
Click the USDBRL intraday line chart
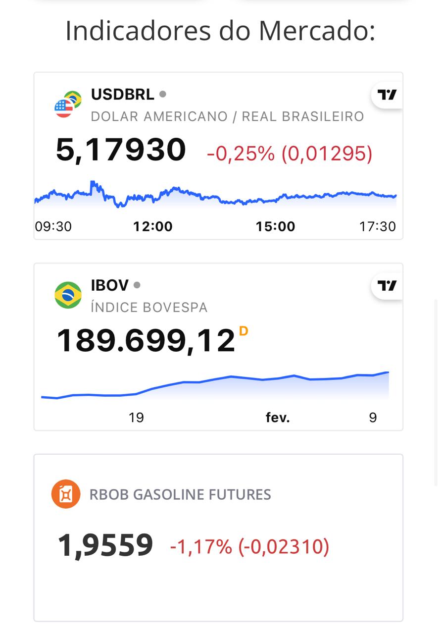click(x=215, y=195)
